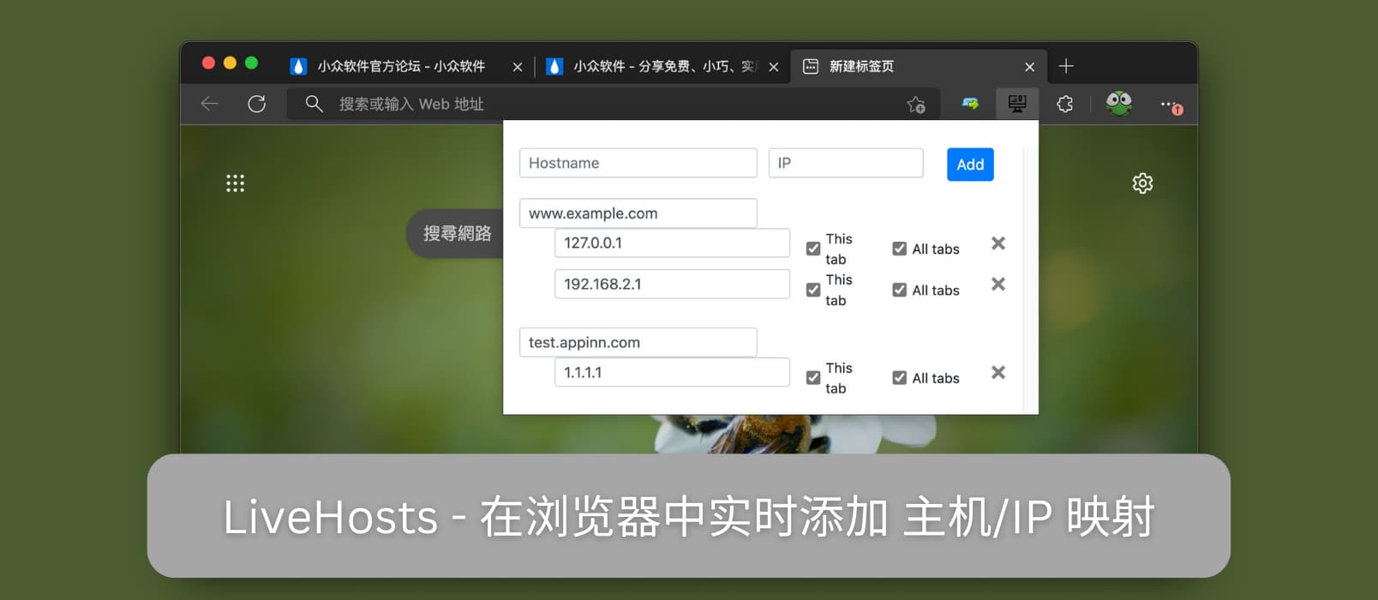
Task: Open the apps grid on new tab page
Action: 235,183
